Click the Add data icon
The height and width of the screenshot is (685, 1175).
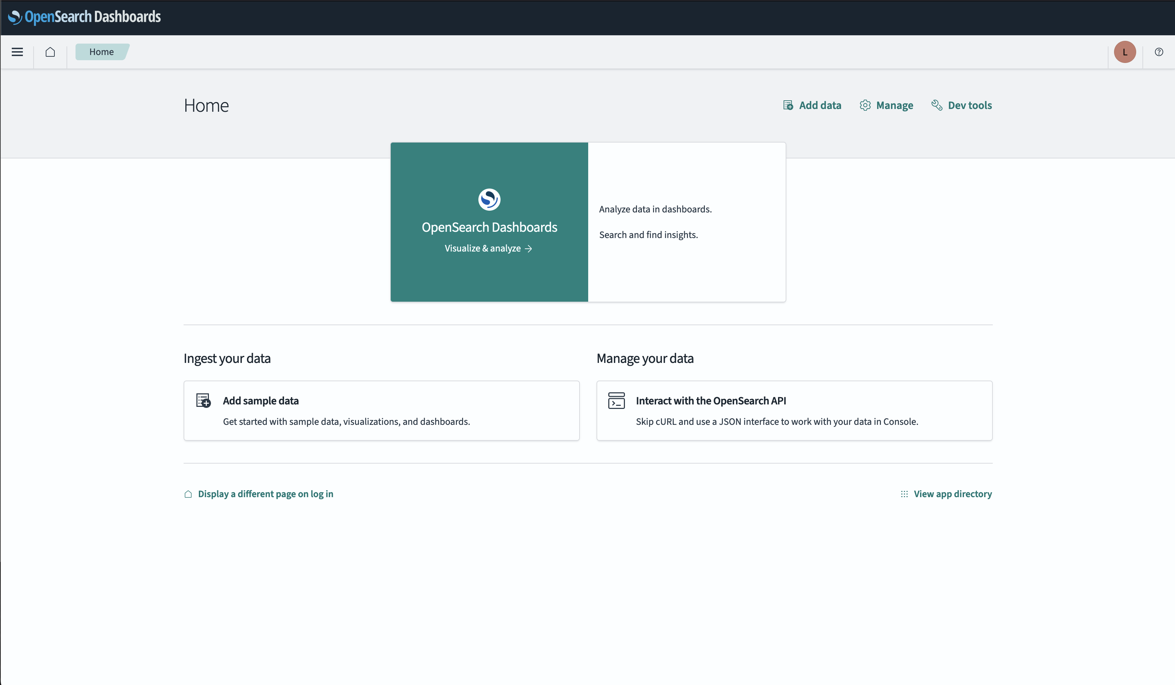788,105
